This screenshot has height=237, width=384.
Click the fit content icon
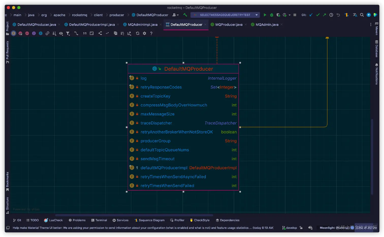pos(92,33)
